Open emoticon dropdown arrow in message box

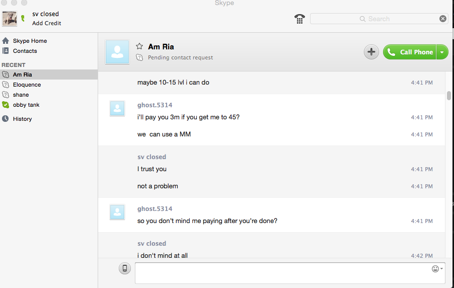point(442,269)
